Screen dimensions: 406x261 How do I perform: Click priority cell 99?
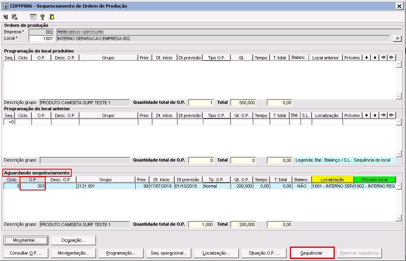[142, 186]
